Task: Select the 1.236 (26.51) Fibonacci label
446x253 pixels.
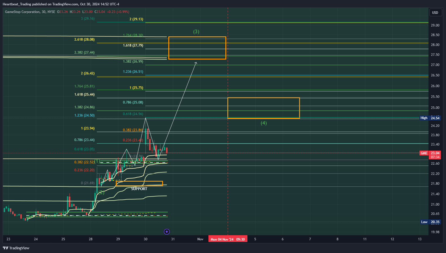Action: click(x=133, y=72)
